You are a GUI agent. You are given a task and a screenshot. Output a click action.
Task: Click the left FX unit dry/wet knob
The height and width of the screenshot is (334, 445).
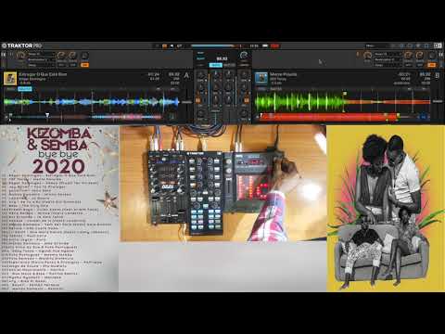[x=20, y=56]
